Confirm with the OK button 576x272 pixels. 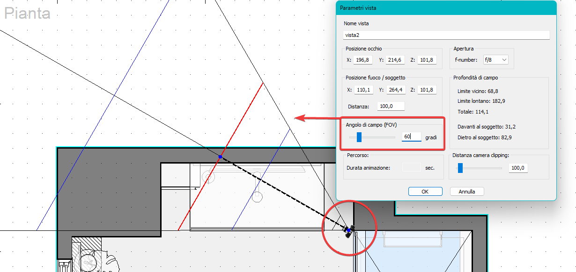click(x=425, y=192)
